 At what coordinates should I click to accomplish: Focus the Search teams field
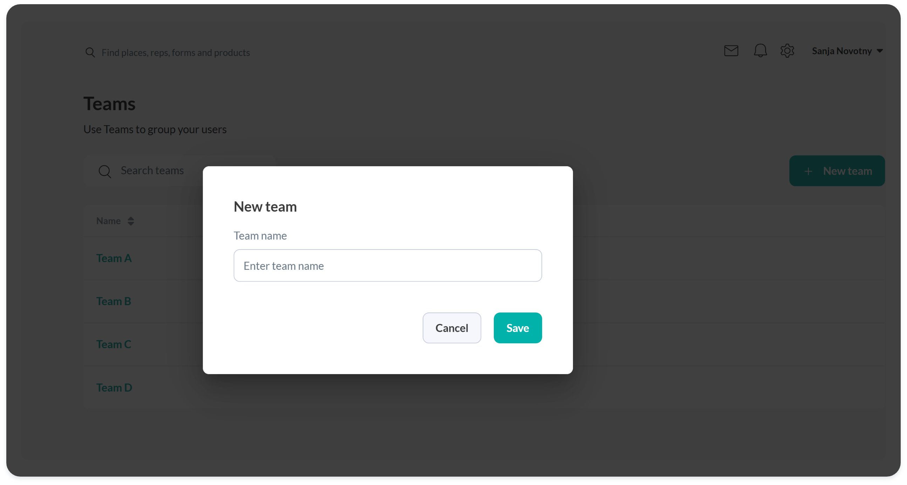click(152, 171)
